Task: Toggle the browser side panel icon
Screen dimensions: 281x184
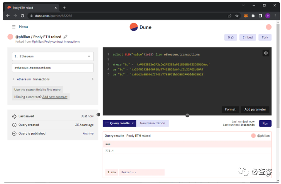Action: 261,16
